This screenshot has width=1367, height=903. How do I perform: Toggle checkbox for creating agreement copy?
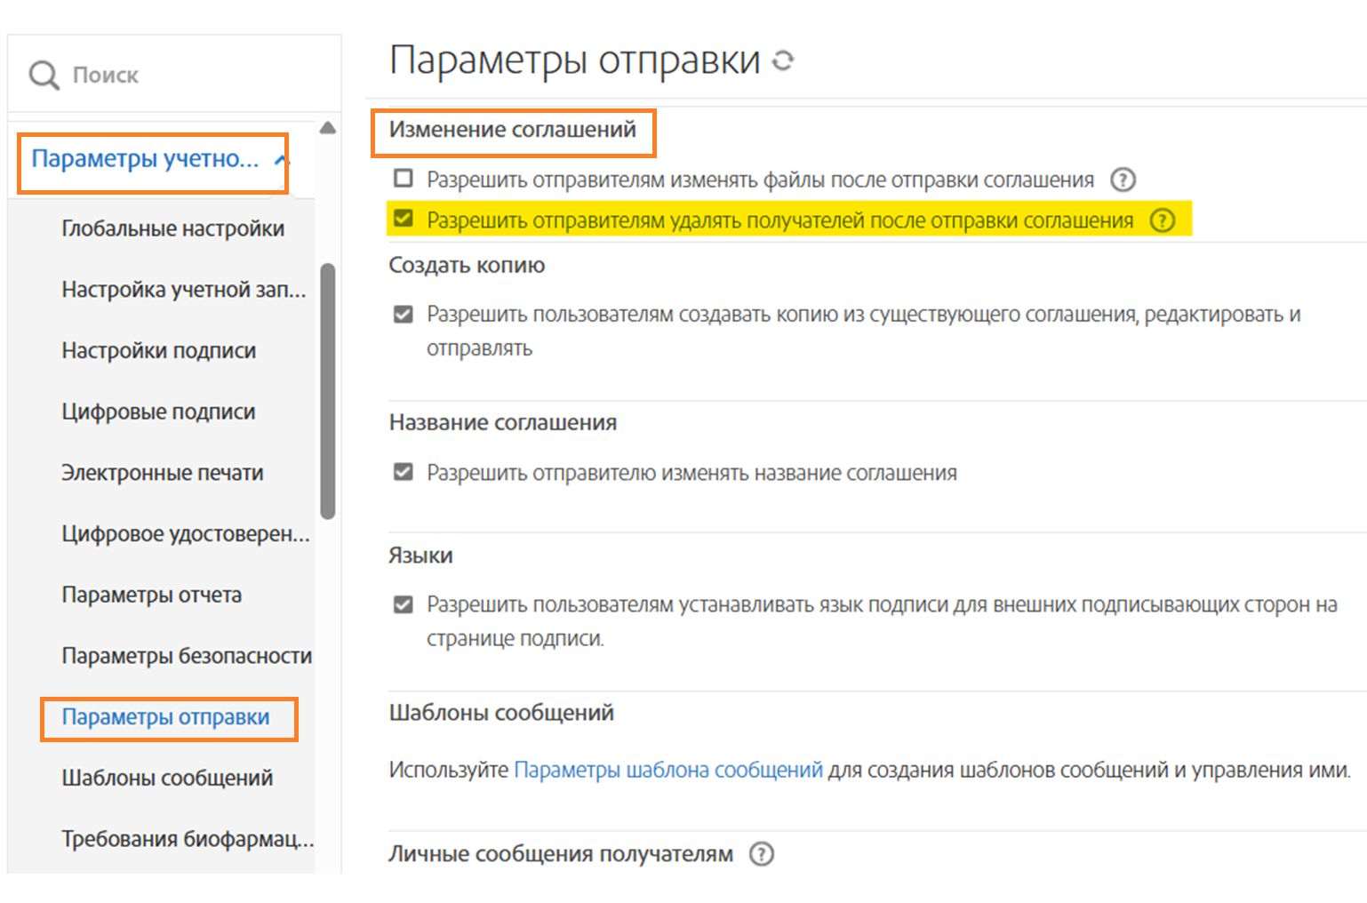404,314
